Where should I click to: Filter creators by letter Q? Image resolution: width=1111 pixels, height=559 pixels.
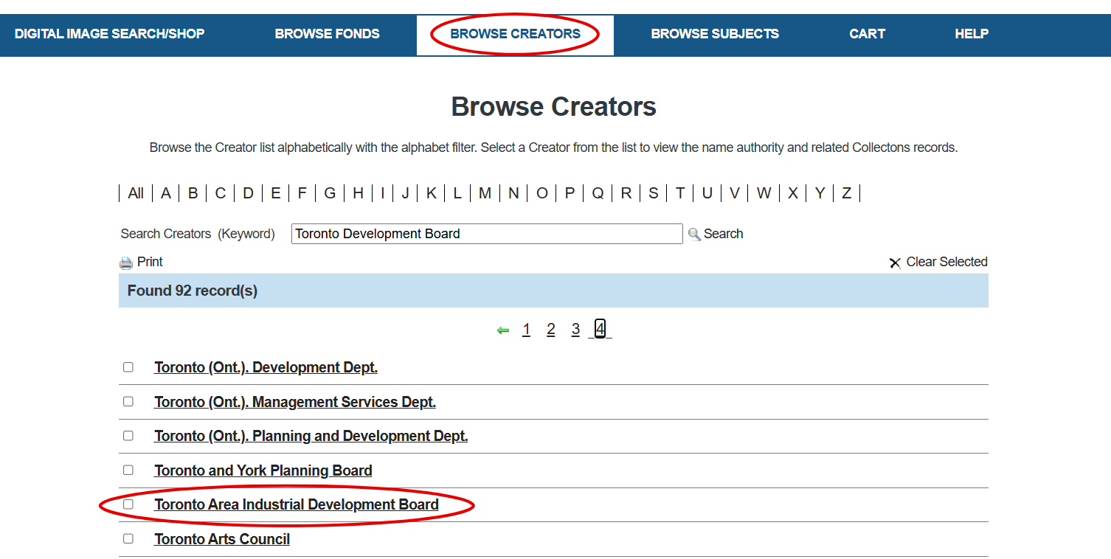pyautogui.click(x=598, y=193)
